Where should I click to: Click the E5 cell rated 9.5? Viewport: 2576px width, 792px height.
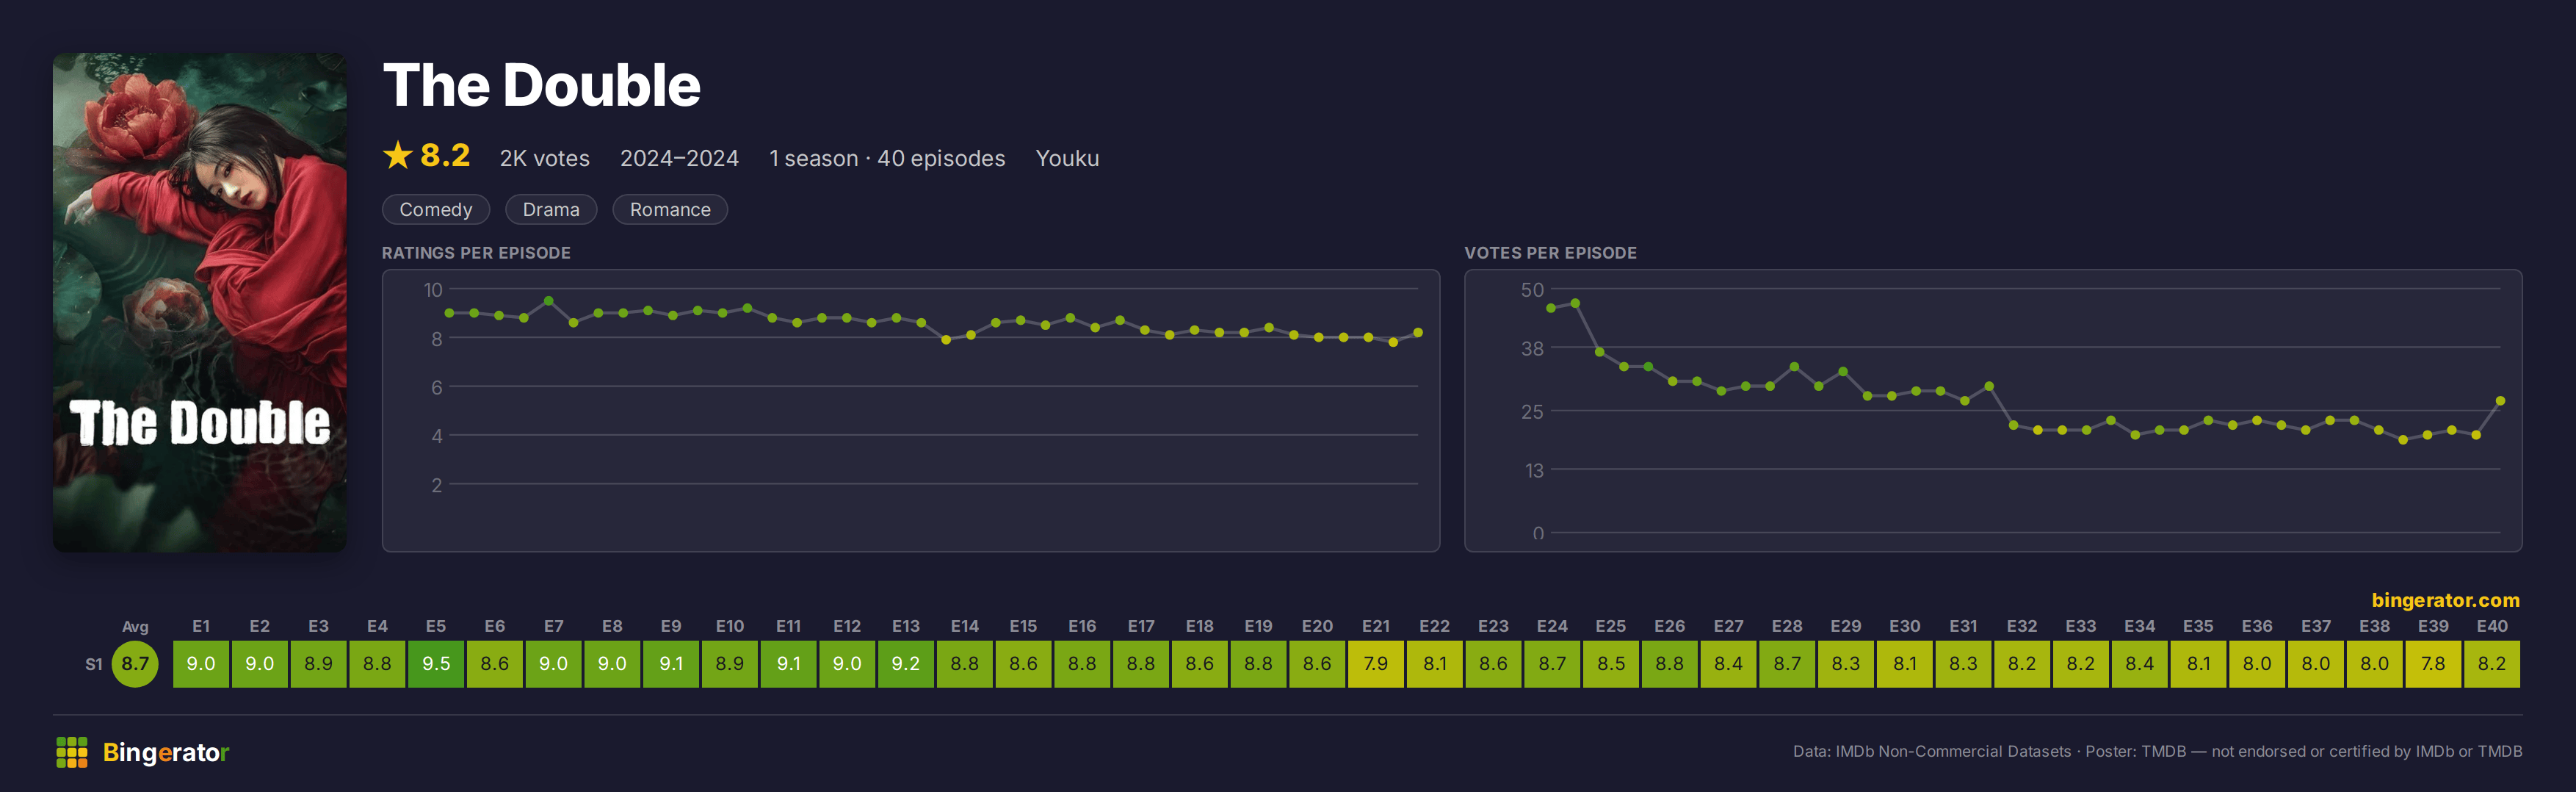(436, 663)
